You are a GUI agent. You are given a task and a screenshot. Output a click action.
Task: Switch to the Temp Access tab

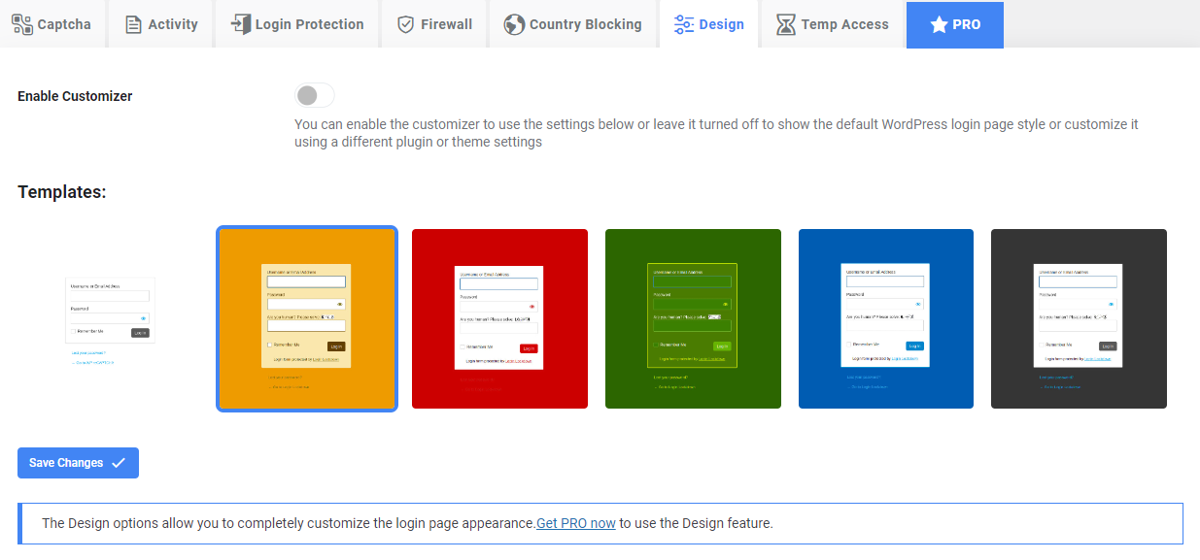tap(833, 24)
